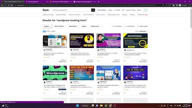Expand the Category filter dropdown
This screenshot has height=108, width=192.
point(47,26)
